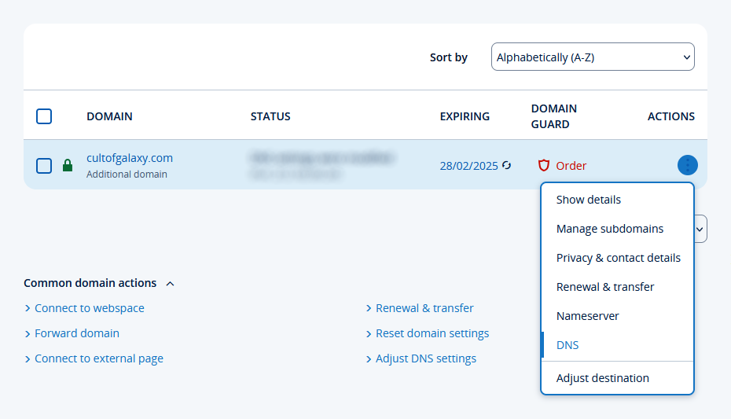The height and width of the screenshot is (419, 731).
Task: Click the 28/02/2025 expiry date
Action: coord(468,166)
